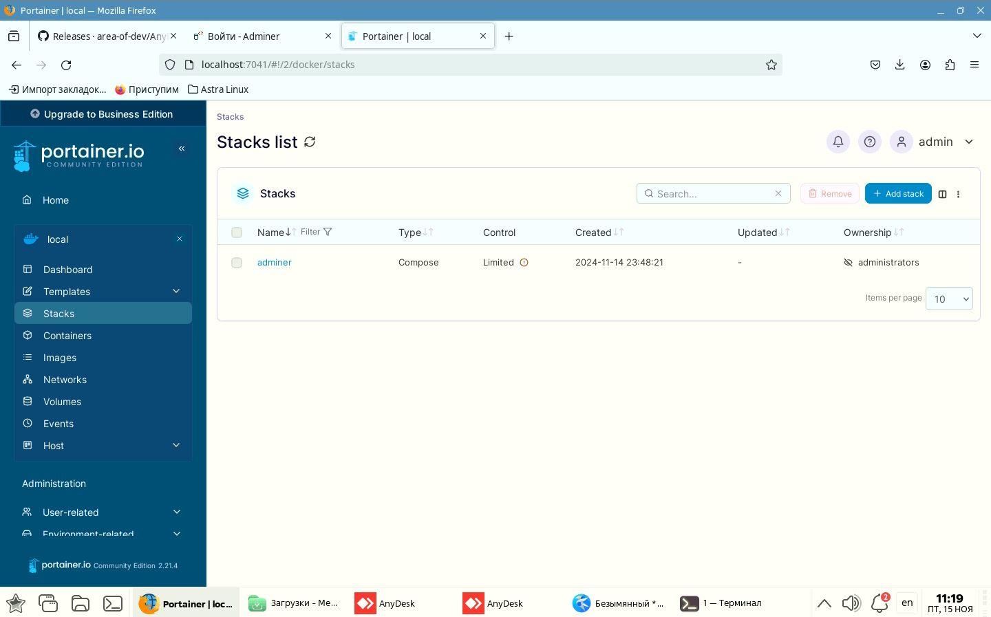Open the notifications bell icon

(838, 142)
